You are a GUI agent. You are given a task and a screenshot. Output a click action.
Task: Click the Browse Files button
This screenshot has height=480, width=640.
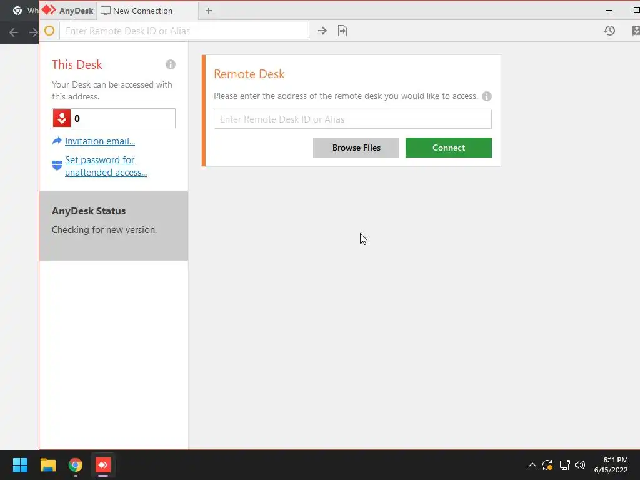[x=356, y=147]
